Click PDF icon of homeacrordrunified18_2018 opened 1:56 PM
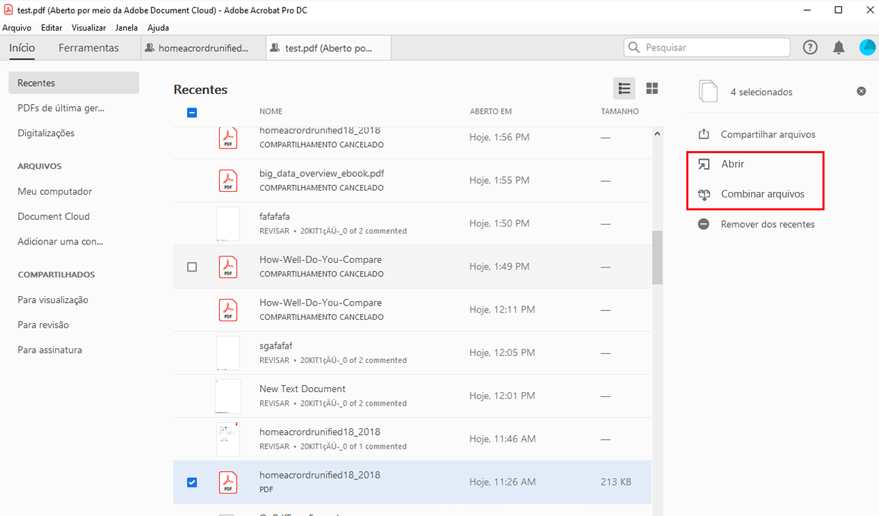879x516 pixels. (x=228, y=138)
